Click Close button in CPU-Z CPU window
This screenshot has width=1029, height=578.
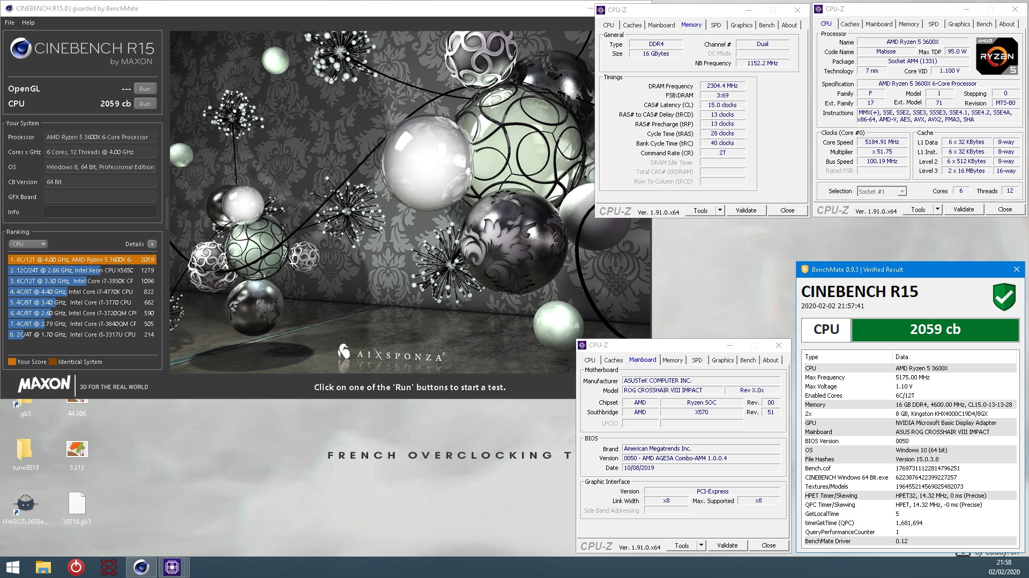tap(1004, 209)
